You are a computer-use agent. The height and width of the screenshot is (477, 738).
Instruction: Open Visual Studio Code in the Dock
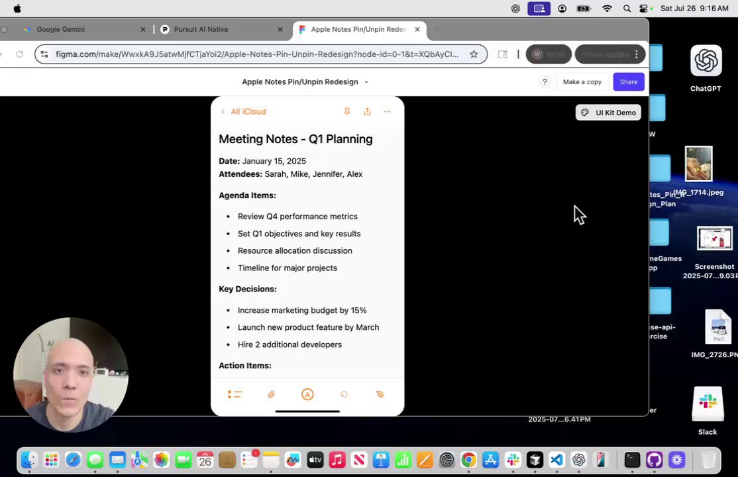click(556, 460)
